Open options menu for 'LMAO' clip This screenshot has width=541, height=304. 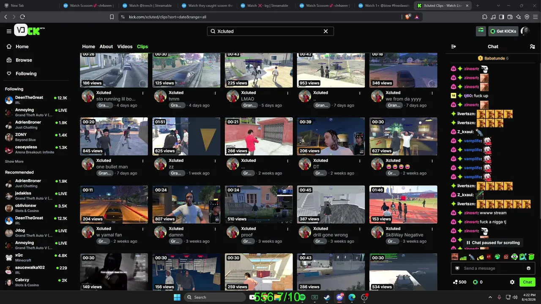(287, 93)
